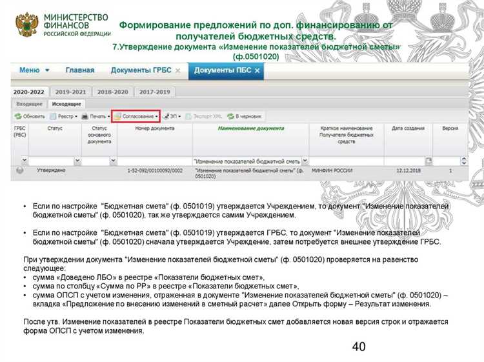The image size is (484, 362).
Task: Click the Печать printer icon
Action: pos(85,116)
